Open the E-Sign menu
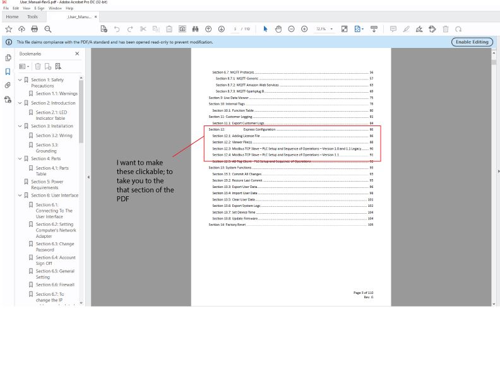The width and height of the screenshot is (500, 386). (x=39, y=8)
